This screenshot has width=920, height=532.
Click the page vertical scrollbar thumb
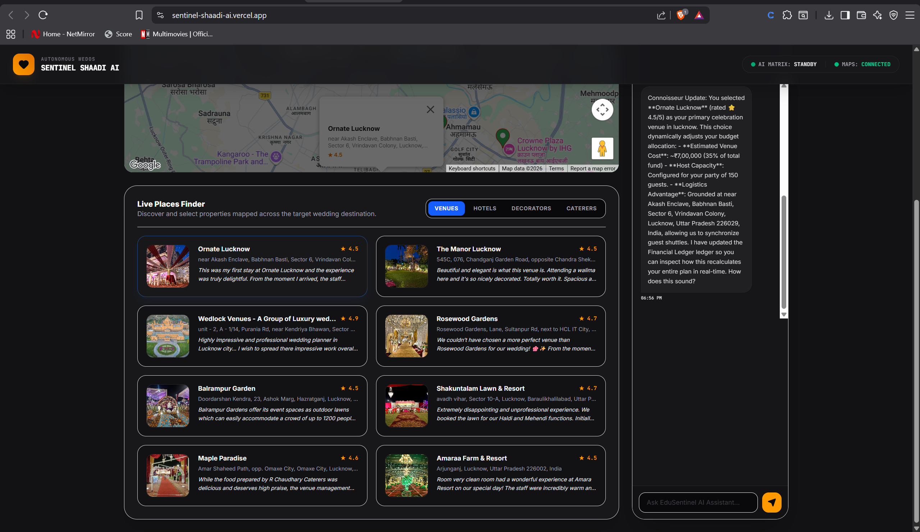[916, 361]
